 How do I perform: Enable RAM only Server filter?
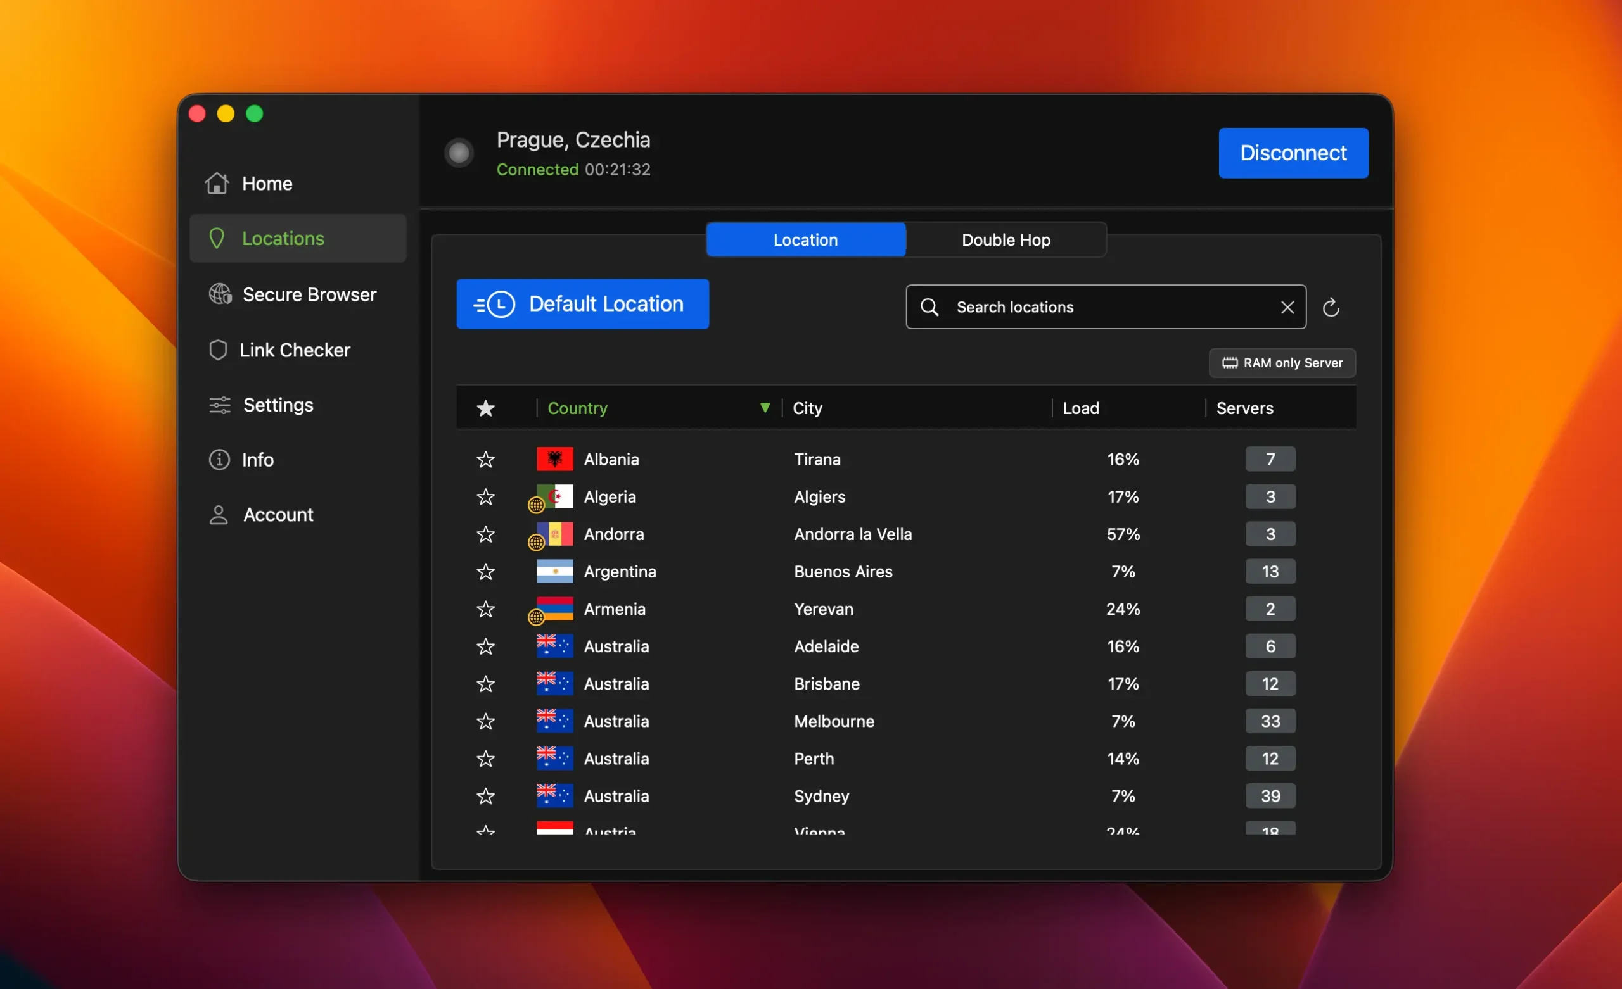[1281, 363]
